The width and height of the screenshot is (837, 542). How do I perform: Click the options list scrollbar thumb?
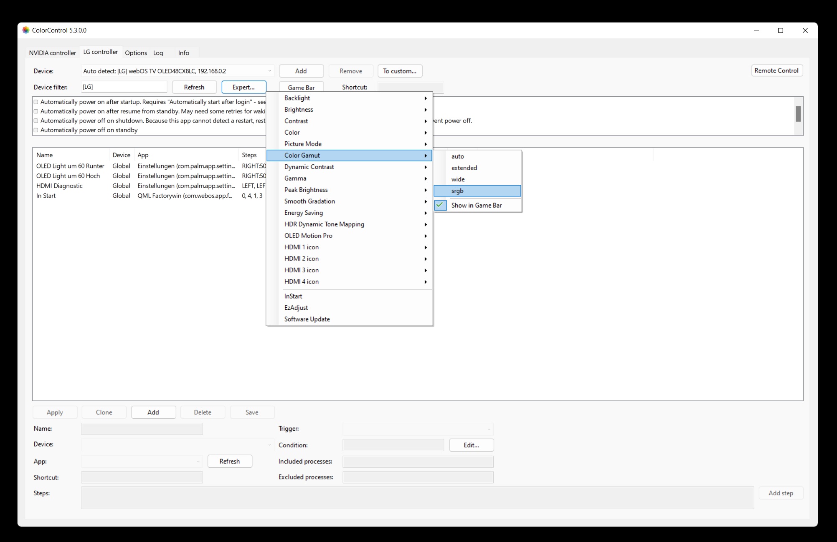pyautogui.click(x=798, y=114)
